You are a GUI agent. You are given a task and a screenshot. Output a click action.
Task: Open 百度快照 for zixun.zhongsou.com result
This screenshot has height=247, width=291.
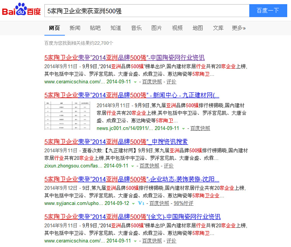[149, 166]
